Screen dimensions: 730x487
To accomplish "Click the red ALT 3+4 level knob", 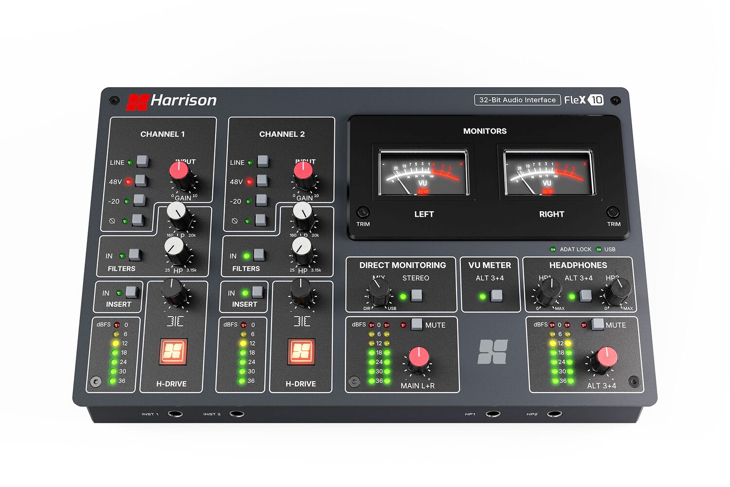I will pyautogui.click(x=605, y=360).
